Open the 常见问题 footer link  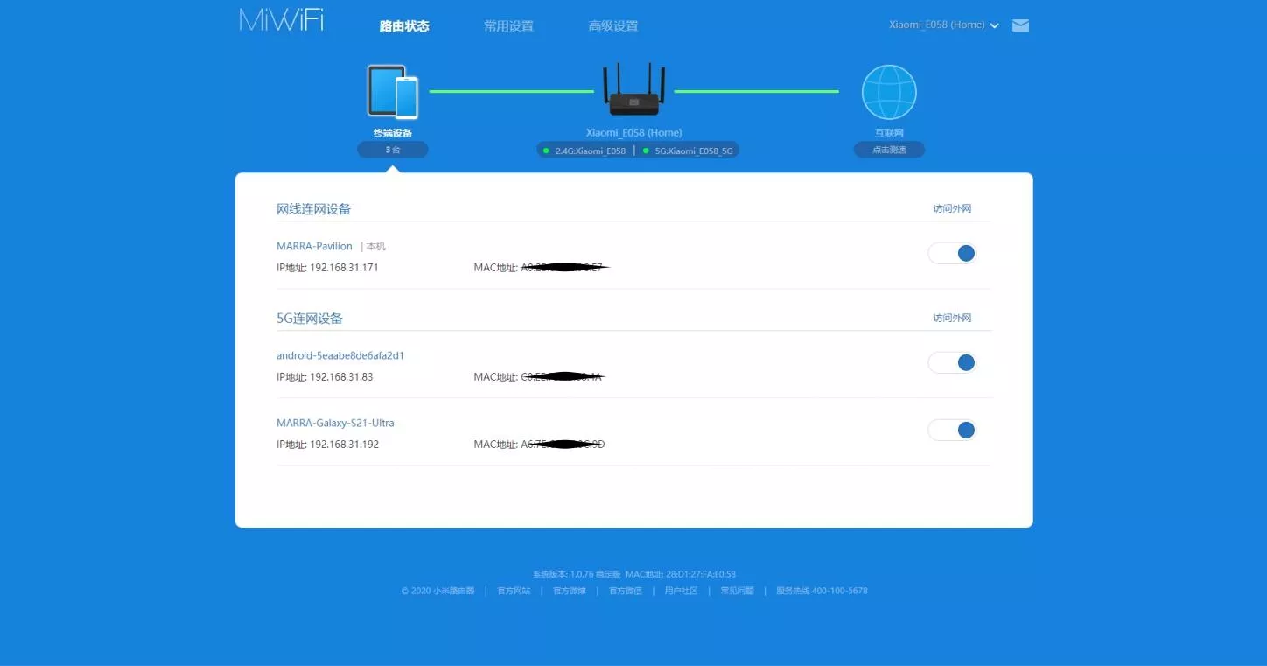[737, 591]
